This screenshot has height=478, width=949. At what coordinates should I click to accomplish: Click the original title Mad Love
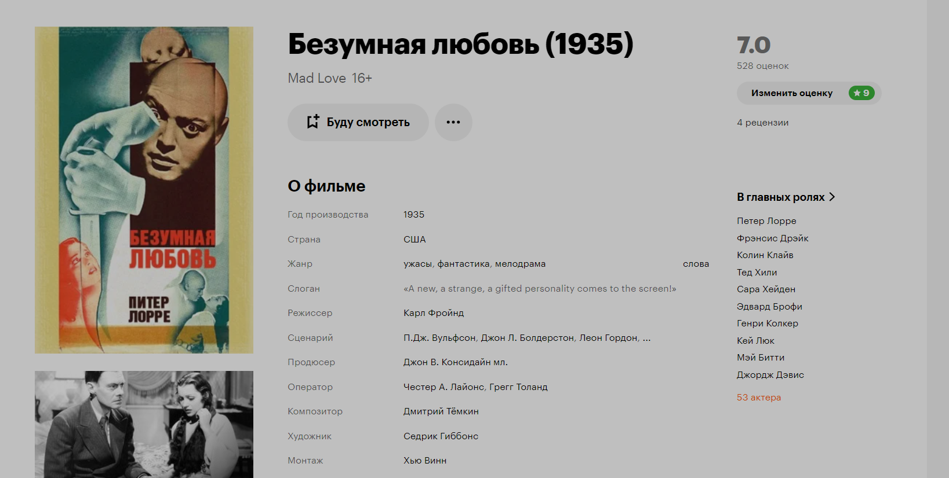317,78
